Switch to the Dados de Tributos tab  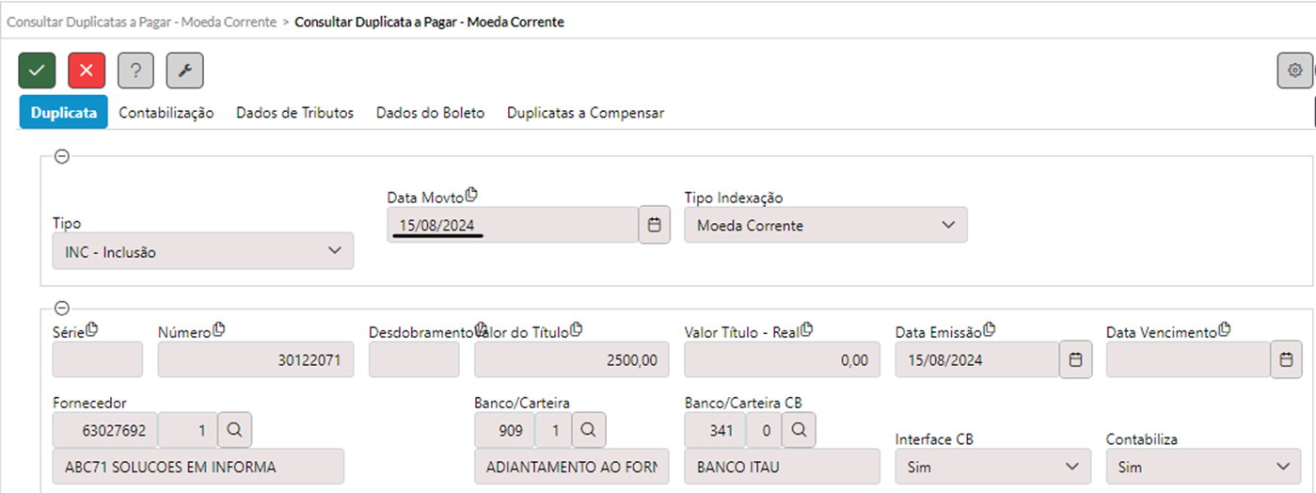pos(294,113)
